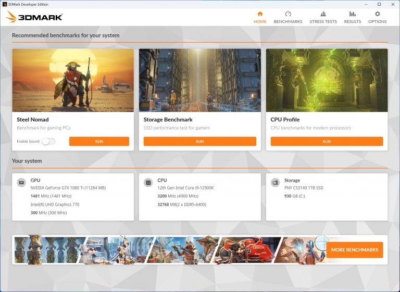This screenshot has height=292, width=400.
Task: Click the GPU heading label
Action: point(35,180)
